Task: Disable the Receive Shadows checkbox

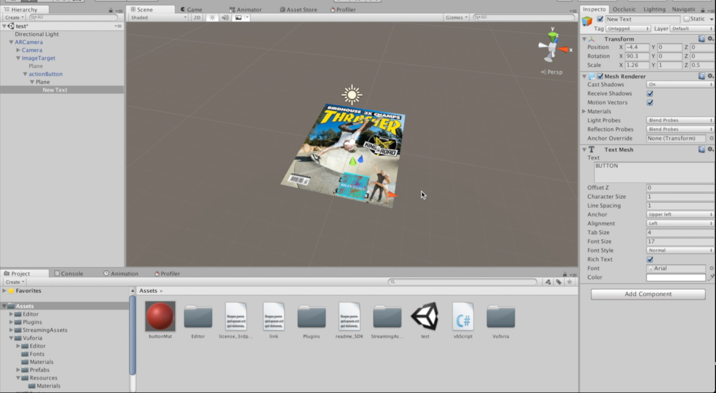Action: point(650,93)
